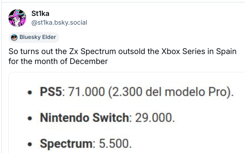Image resolution: width=245 pixels, height=153 pixels.
Task: Click the bold PS5 label
Action: [x=51, y=92]
